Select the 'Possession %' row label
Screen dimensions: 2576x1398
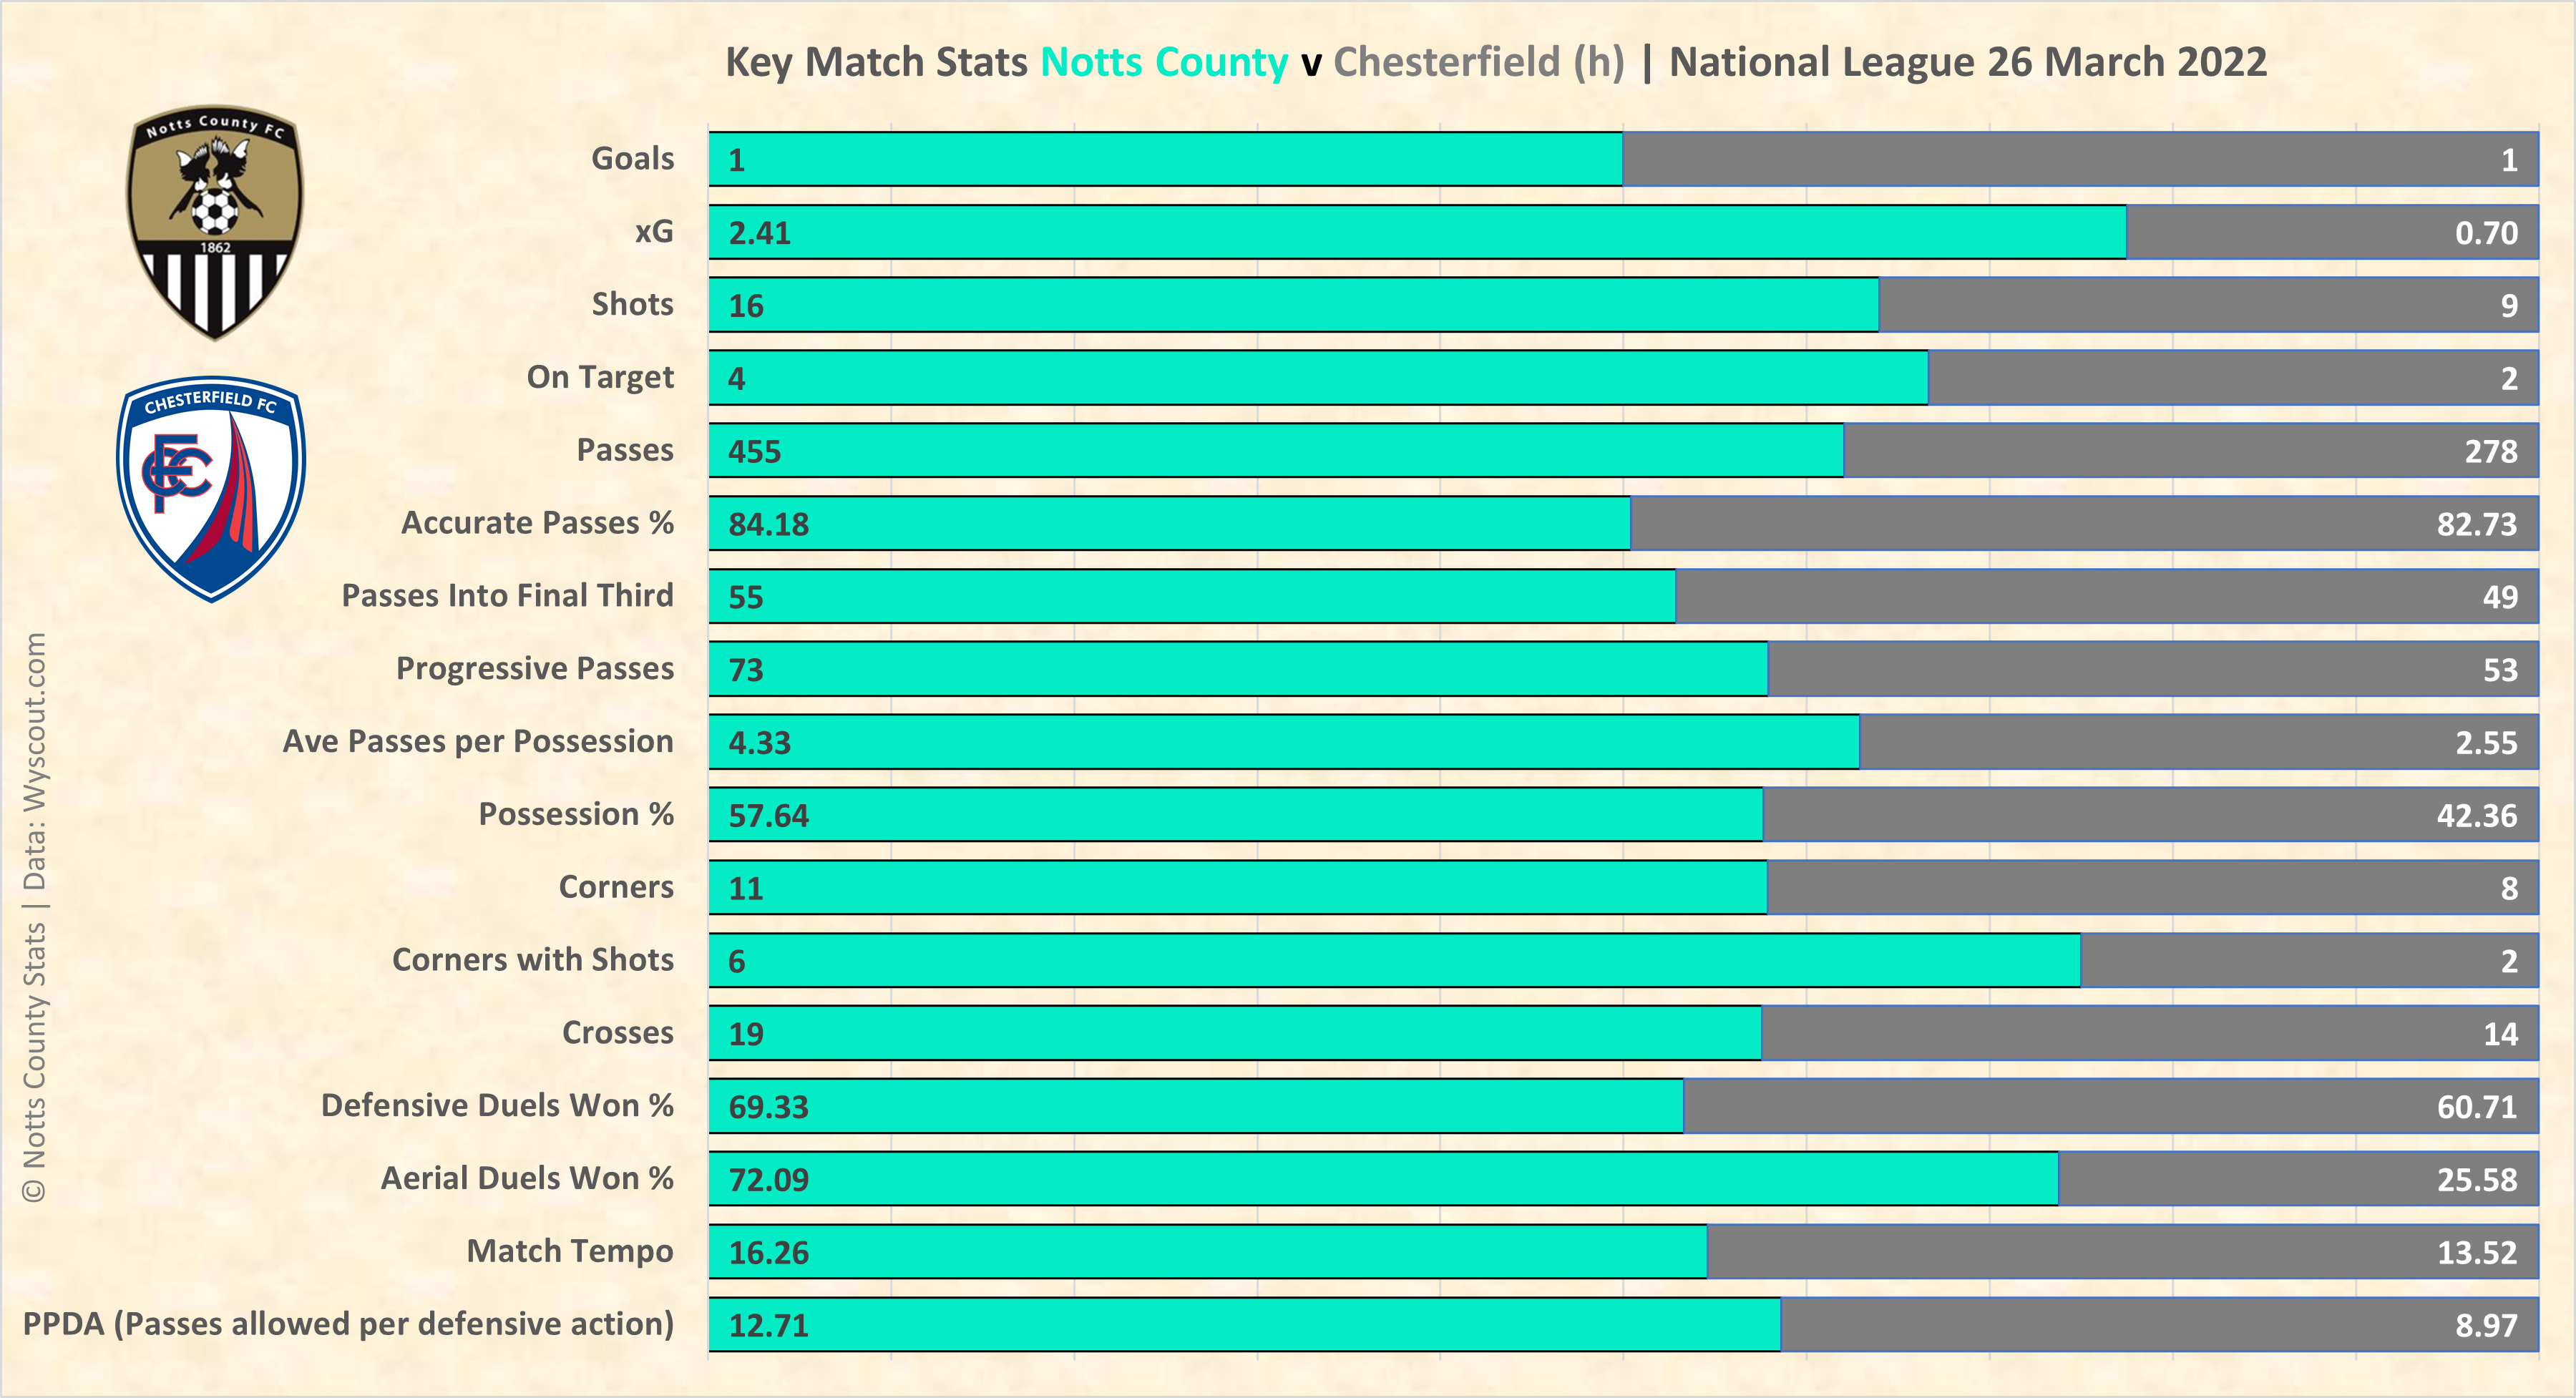[575, 815]
